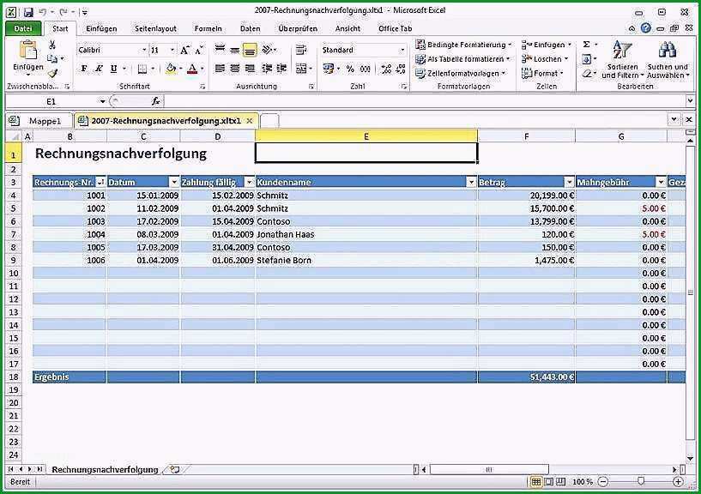Click the text orientation icon

(268, 49)
